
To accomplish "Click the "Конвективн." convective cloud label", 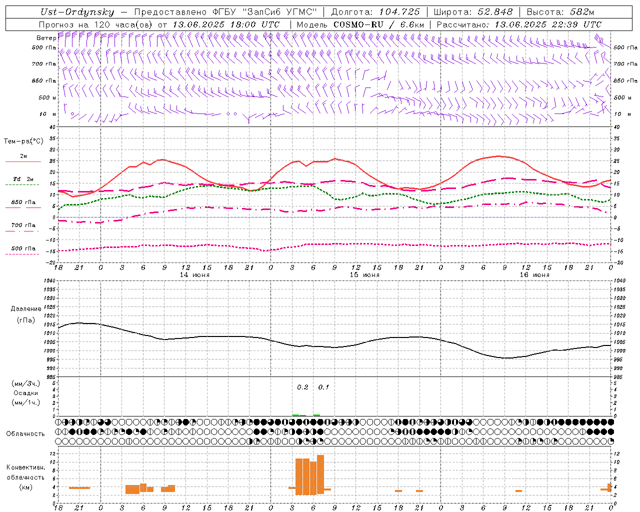I will [25, 467].
